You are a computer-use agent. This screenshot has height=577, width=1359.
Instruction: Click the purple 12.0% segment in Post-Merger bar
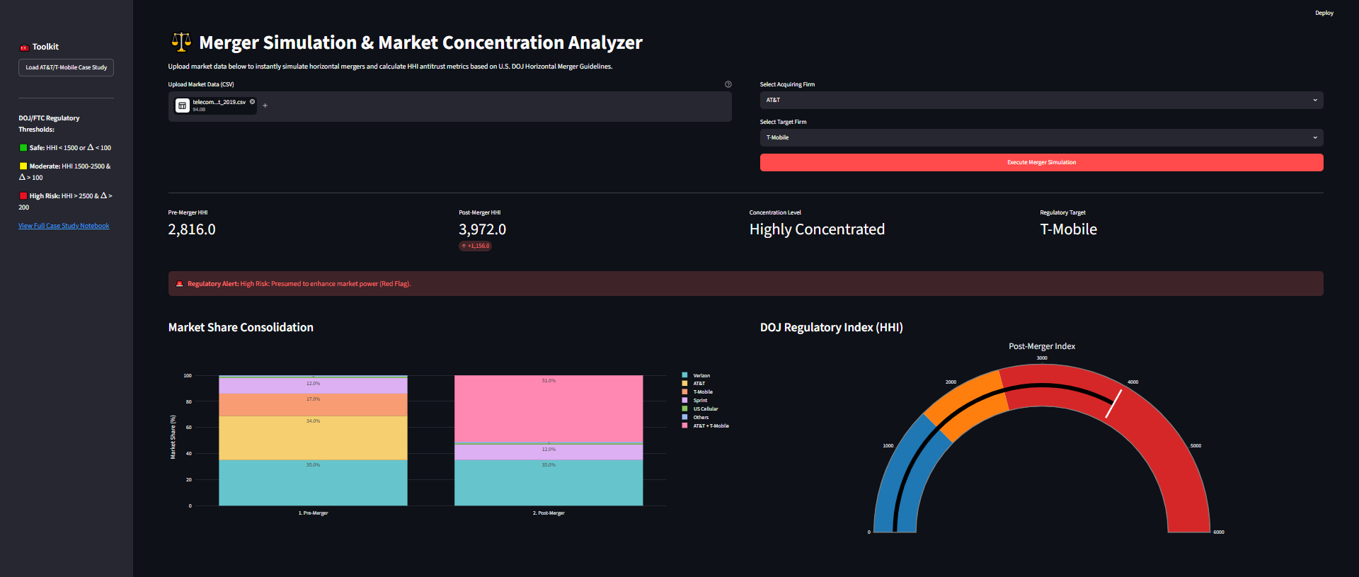(x=549, y=452)
